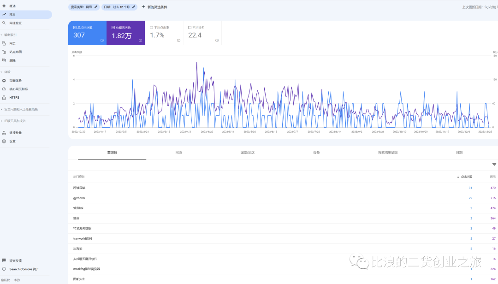Sort table by 点击次数 column header
The image size is (498, 284).
(x=464, y=177)
